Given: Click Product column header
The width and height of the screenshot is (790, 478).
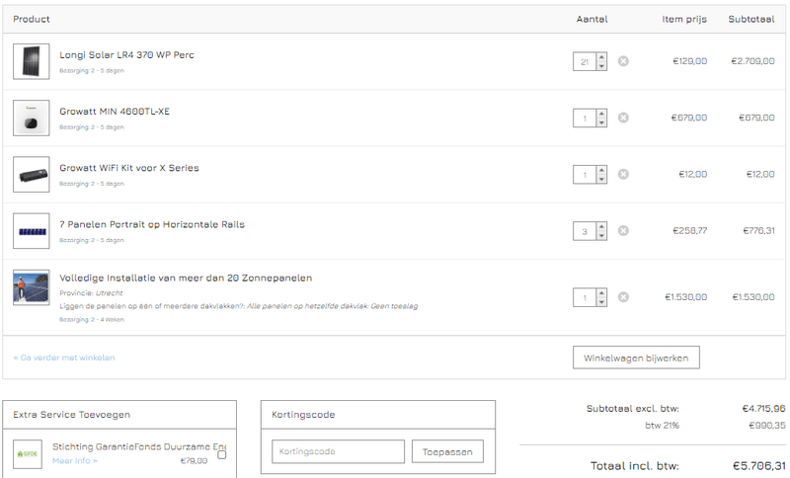Looking at the screenshot, I should [x=32, y=19].
